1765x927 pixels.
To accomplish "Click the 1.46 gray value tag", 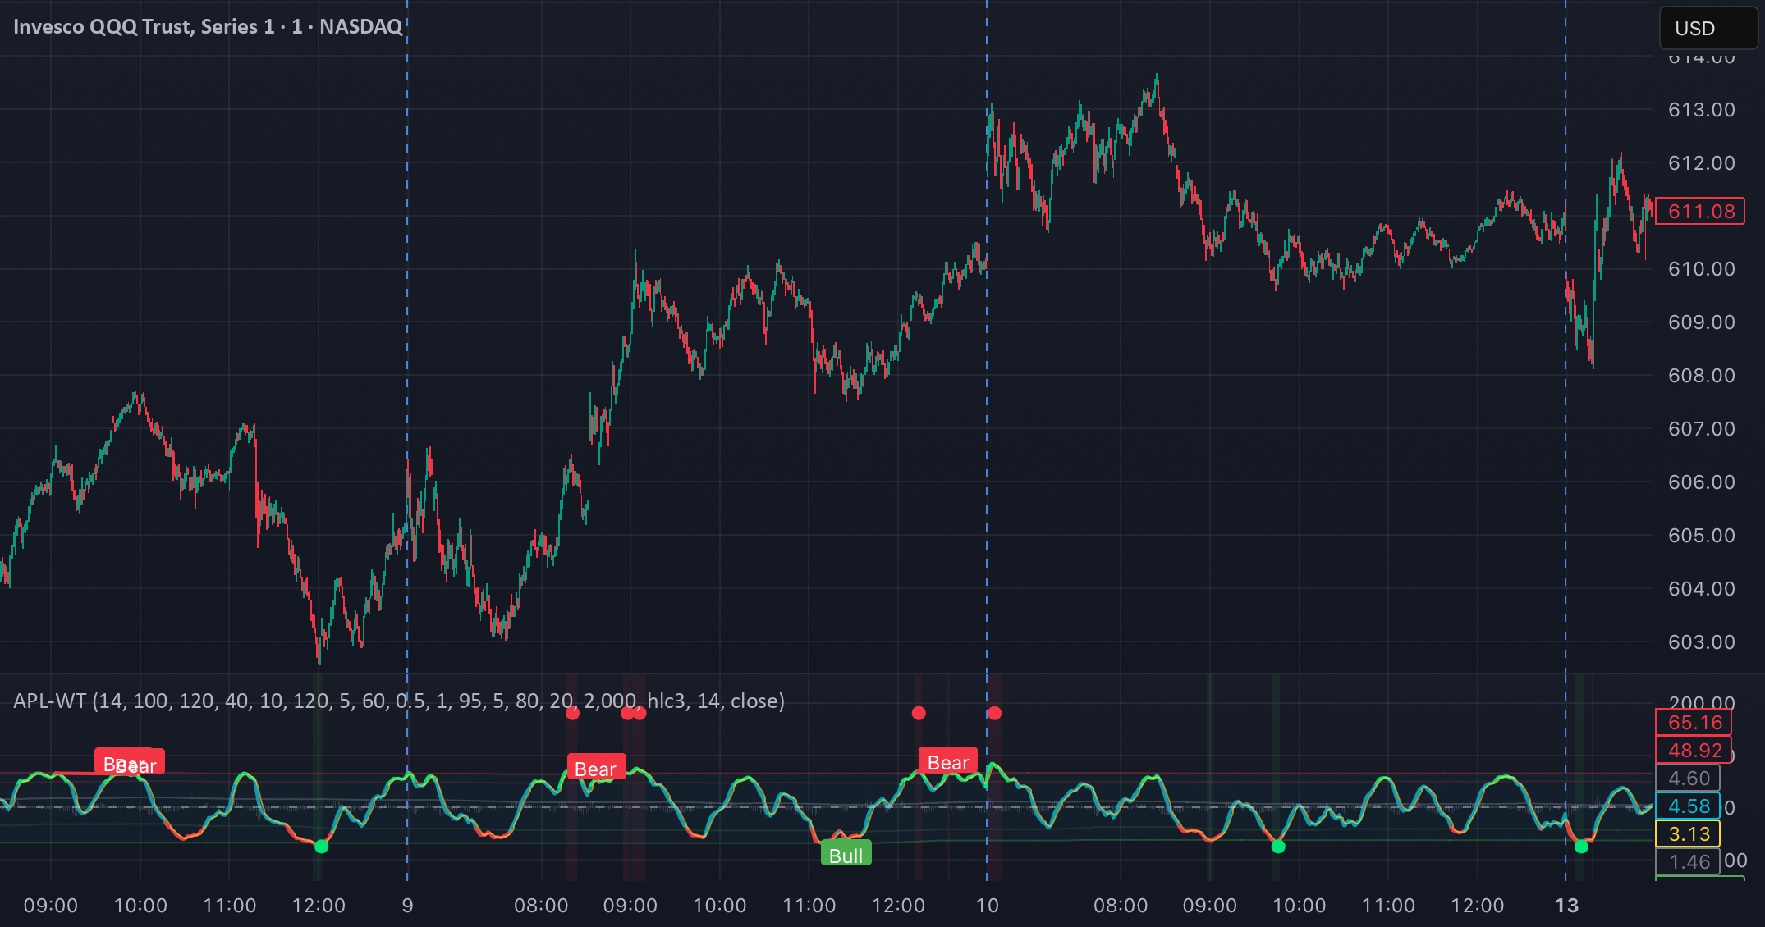I will (x=1689, y=862).
